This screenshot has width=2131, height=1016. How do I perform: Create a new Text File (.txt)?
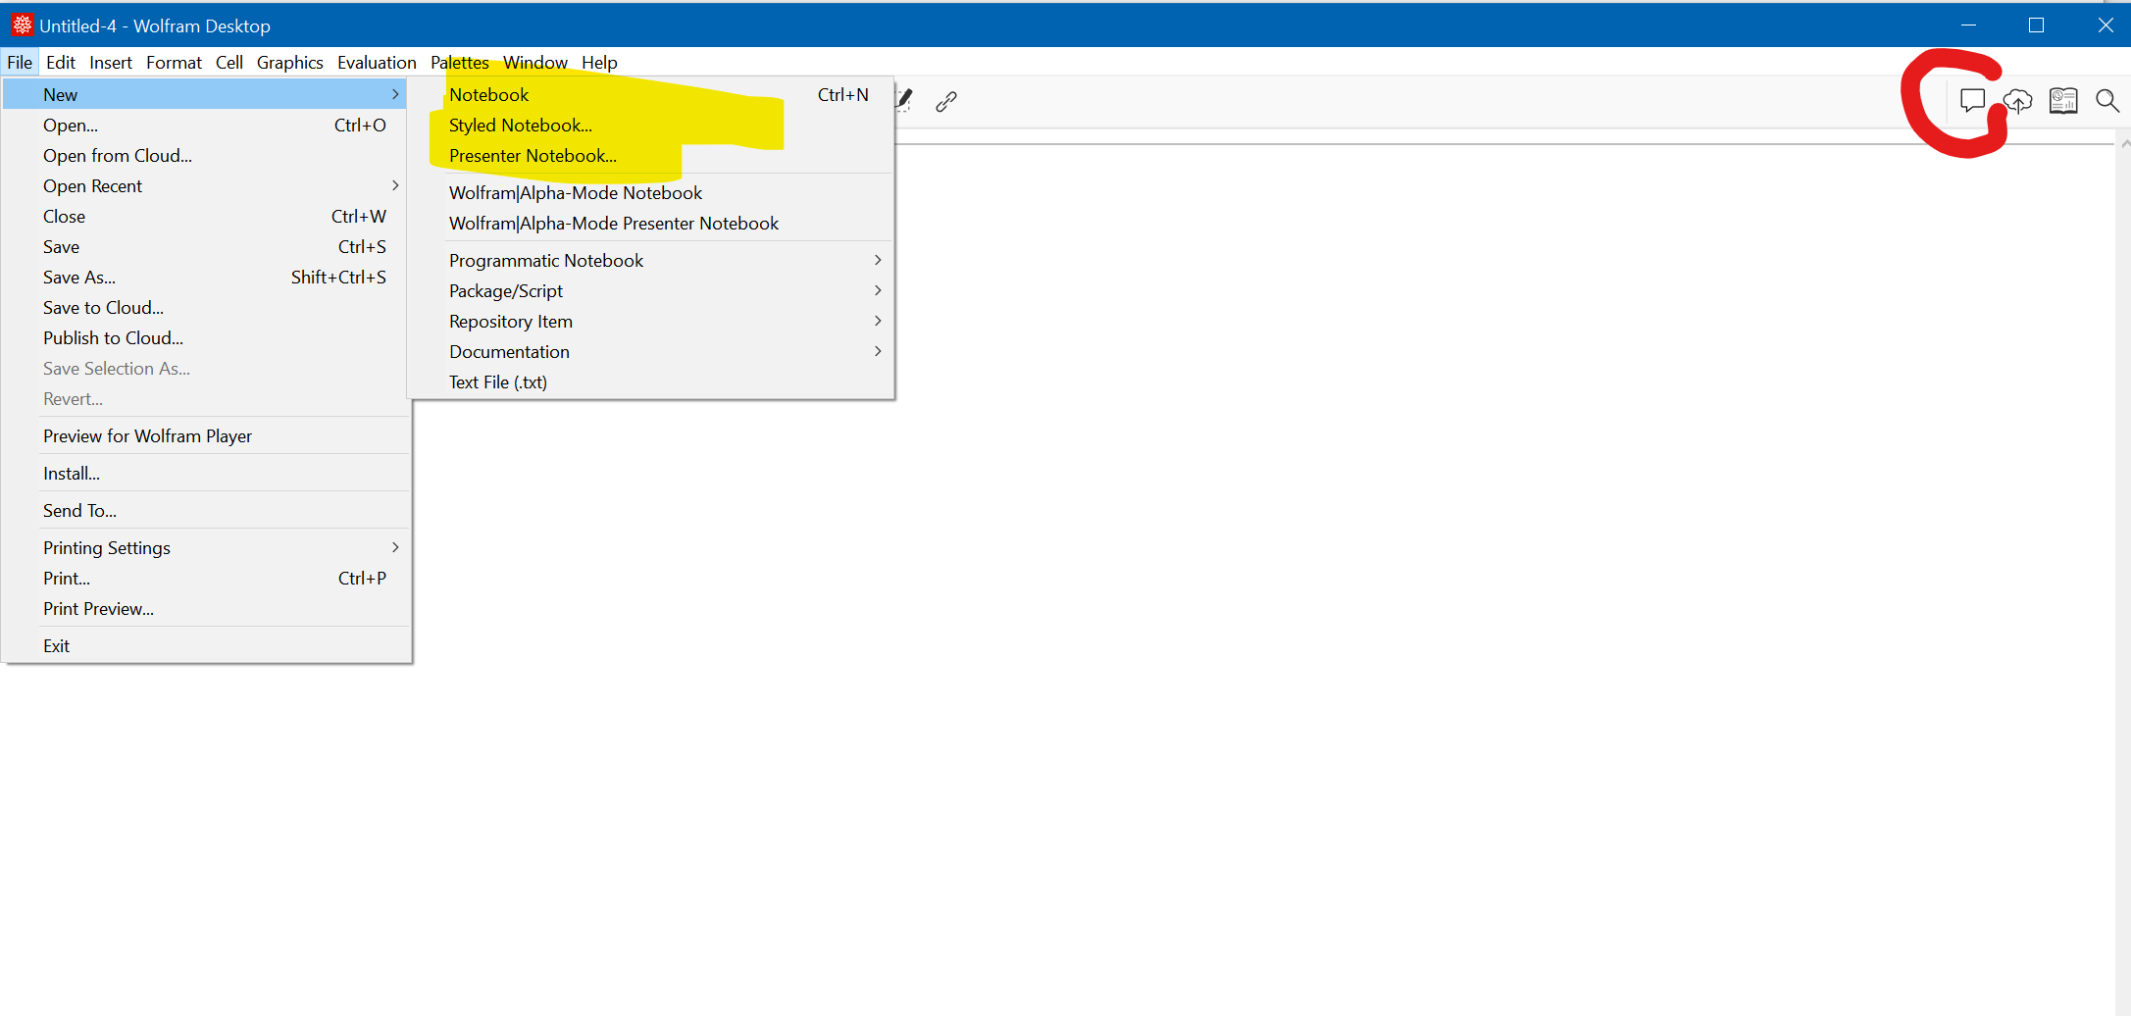tap(651, 382)
